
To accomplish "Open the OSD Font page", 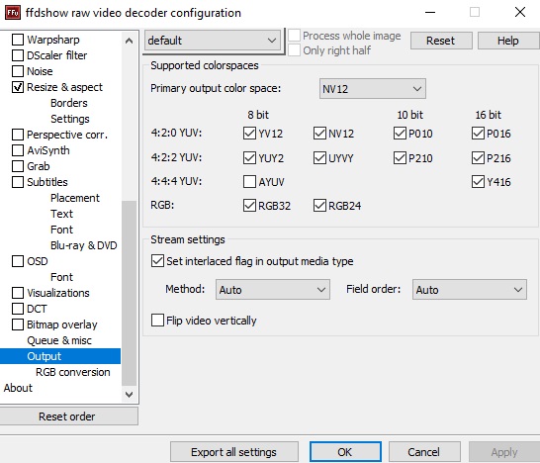I will [x=61, y=277].
